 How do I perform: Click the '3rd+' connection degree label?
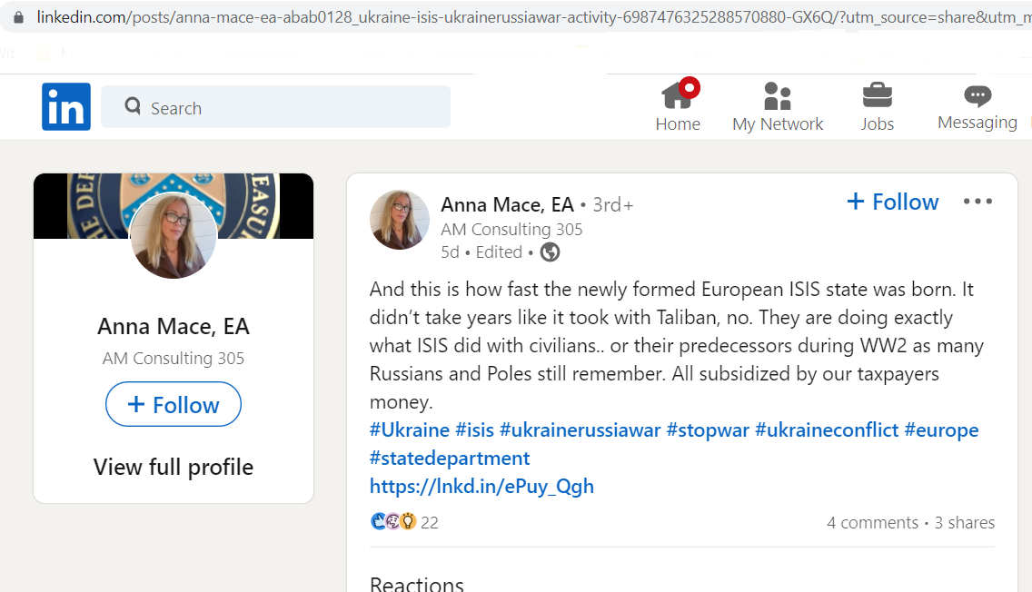pos(612,204)
